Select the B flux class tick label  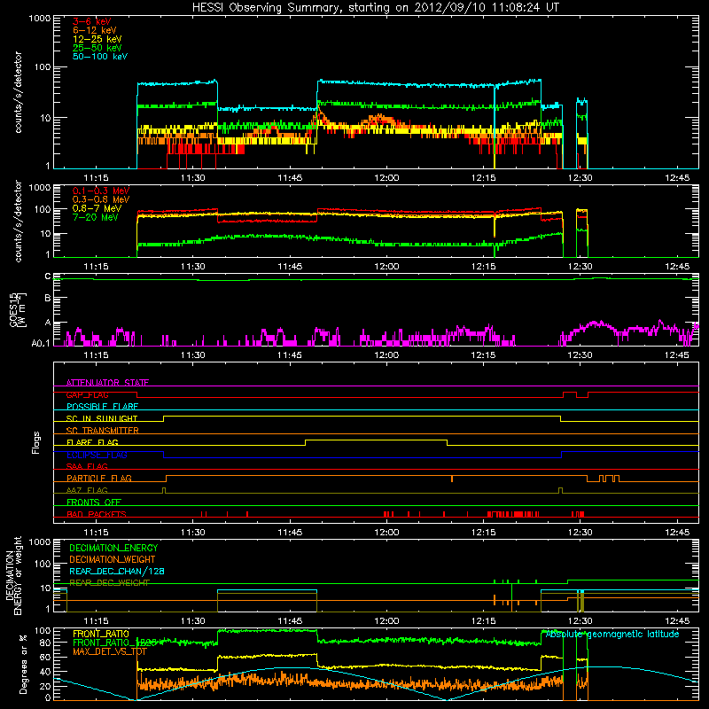[x=48, y=298]
